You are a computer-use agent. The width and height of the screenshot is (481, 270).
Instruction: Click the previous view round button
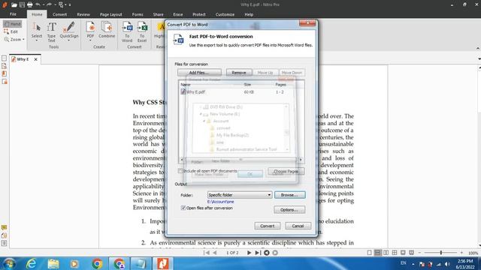coord(267,253)
